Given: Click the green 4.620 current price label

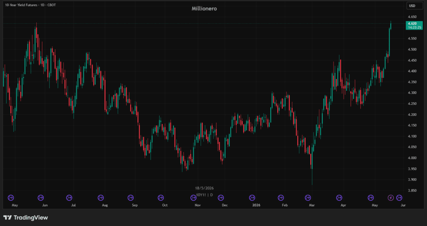Looking at the screenshot, I should pyautogui.click(x=414, y=25).
